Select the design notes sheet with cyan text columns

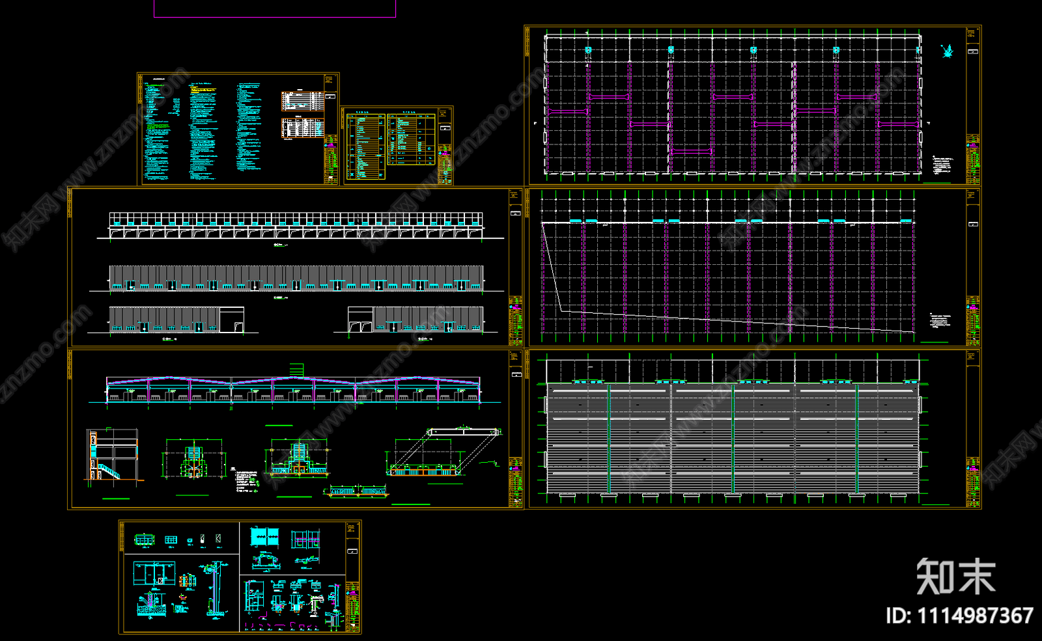click(x=238, y=129)
